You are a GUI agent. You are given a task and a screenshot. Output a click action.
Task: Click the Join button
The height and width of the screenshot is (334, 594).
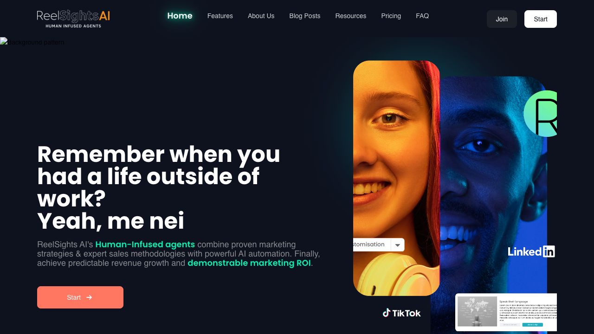pos(502,19)
